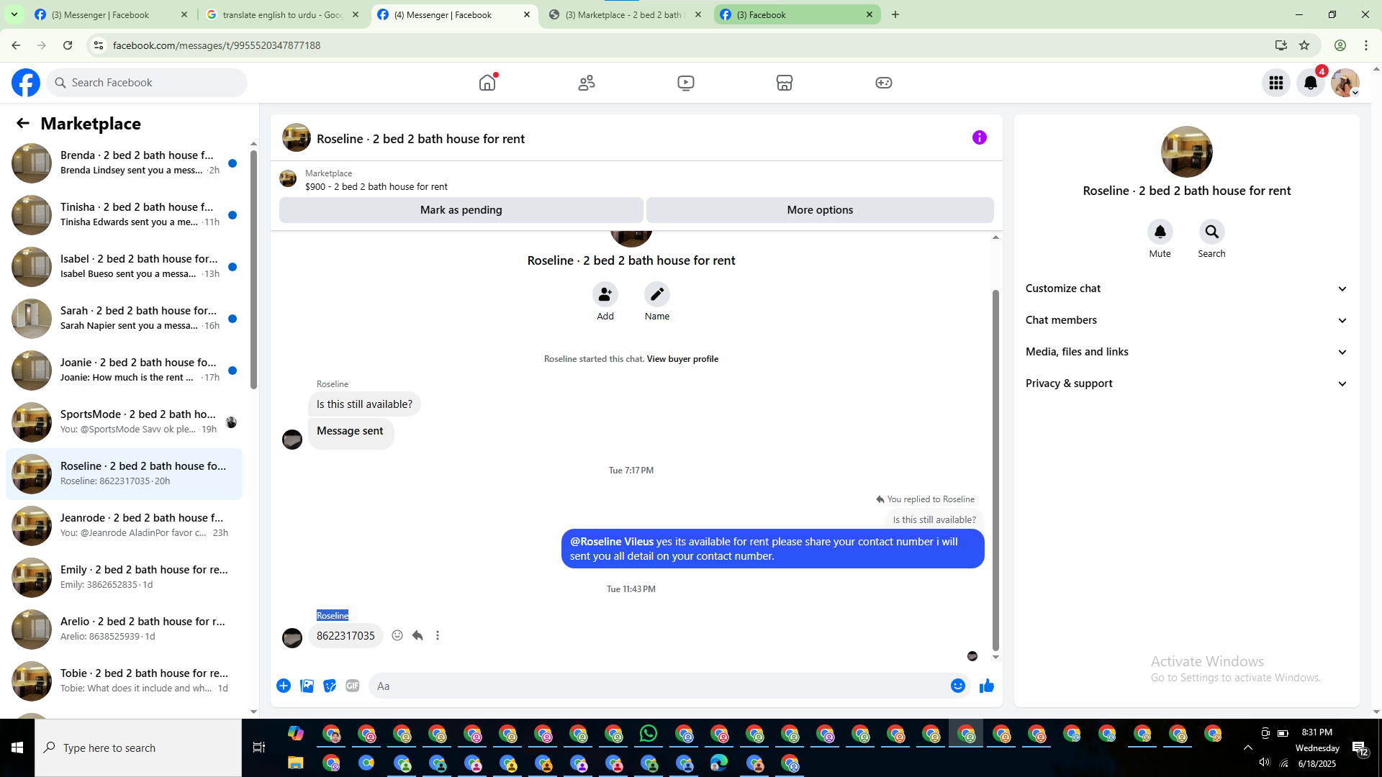Open the Jeanrode conversation
Image resolution: width=1382 pixels, height=777 pixels.
point(124,526)
